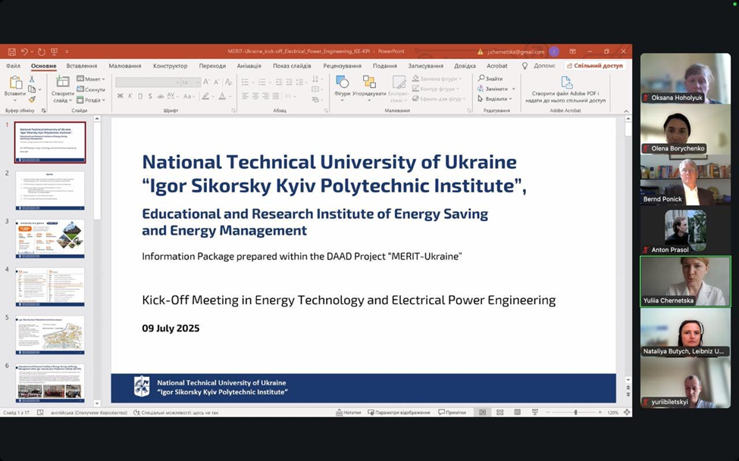Open the Показ слайдів tab
739x461 pixels.
292,65
